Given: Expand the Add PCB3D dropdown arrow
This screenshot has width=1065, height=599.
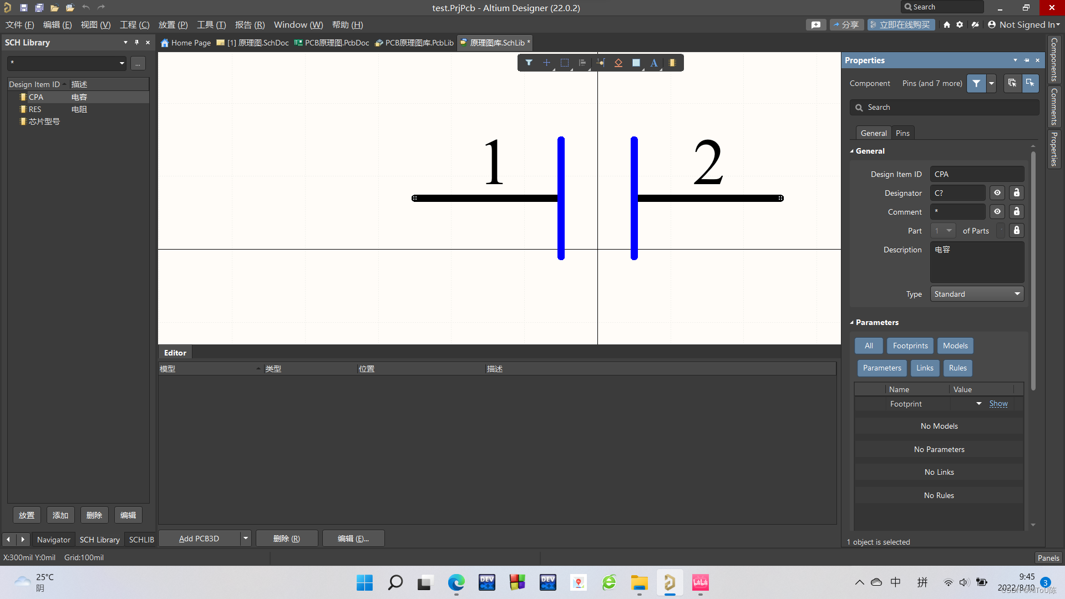Looking at the screenshot, I should click(245, 538).
